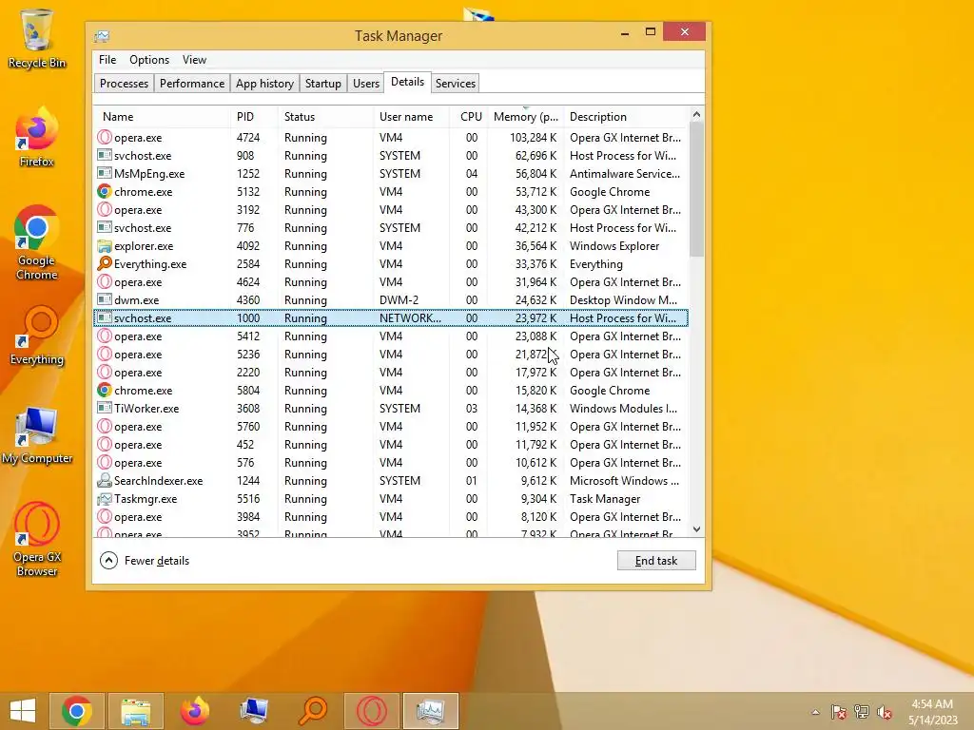The height and width of the screenshot is (730, 974).
Task: Switch to the Users tab
Action: pyautogui.click(x=366, y=84)
